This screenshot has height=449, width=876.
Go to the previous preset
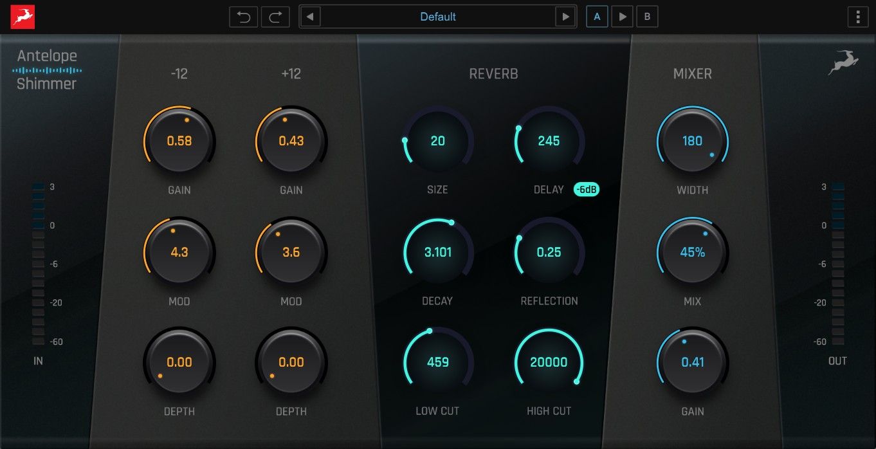point(309,17)
